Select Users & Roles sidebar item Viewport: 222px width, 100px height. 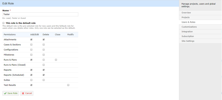(x=200, y=22)
